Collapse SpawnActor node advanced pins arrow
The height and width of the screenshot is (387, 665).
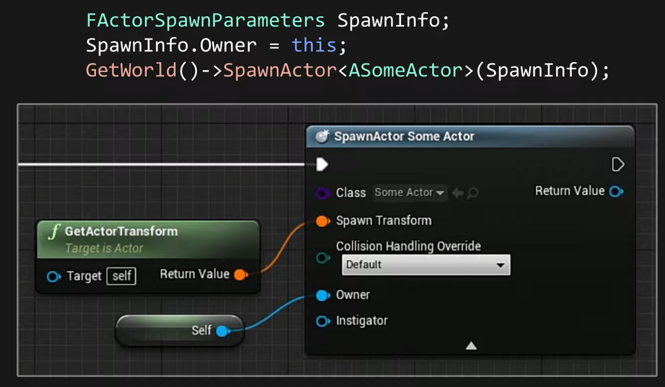coord(471,346)
